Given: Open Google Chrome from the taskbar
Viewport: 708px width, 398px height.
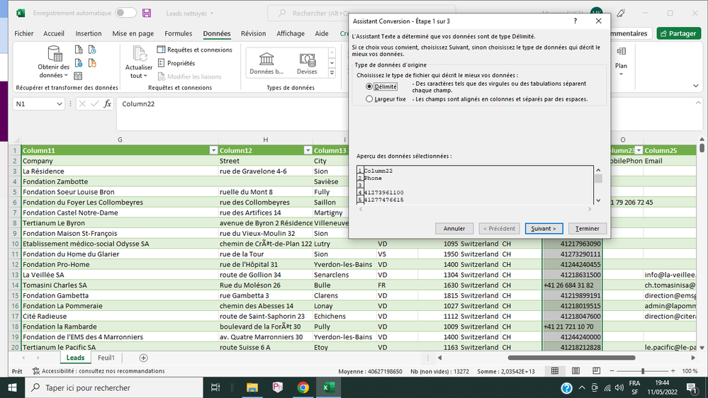Looking at the screenshot, I should 303,387.
